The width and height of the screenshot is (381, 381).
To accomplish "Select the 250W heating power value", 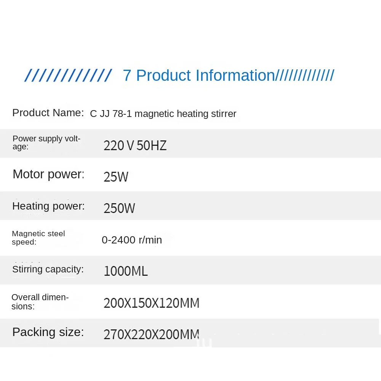I will point(119,208).
